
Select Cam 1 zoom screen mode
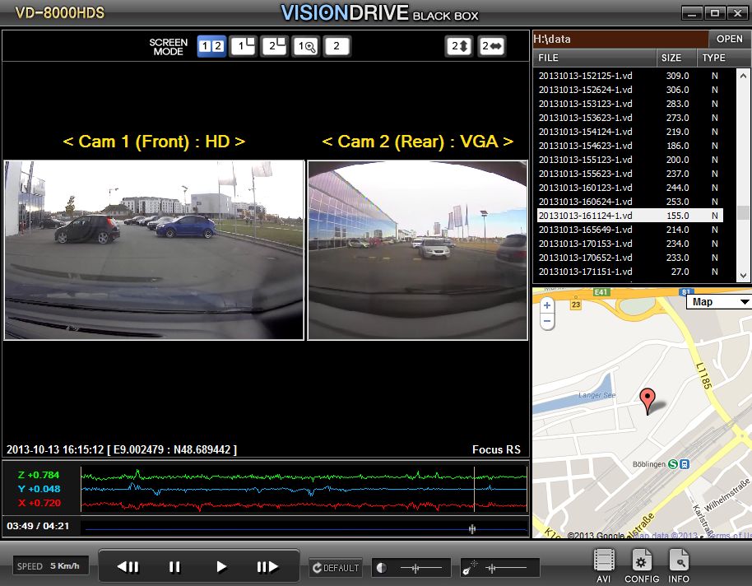pyautogui.click(x=306, y=46)
